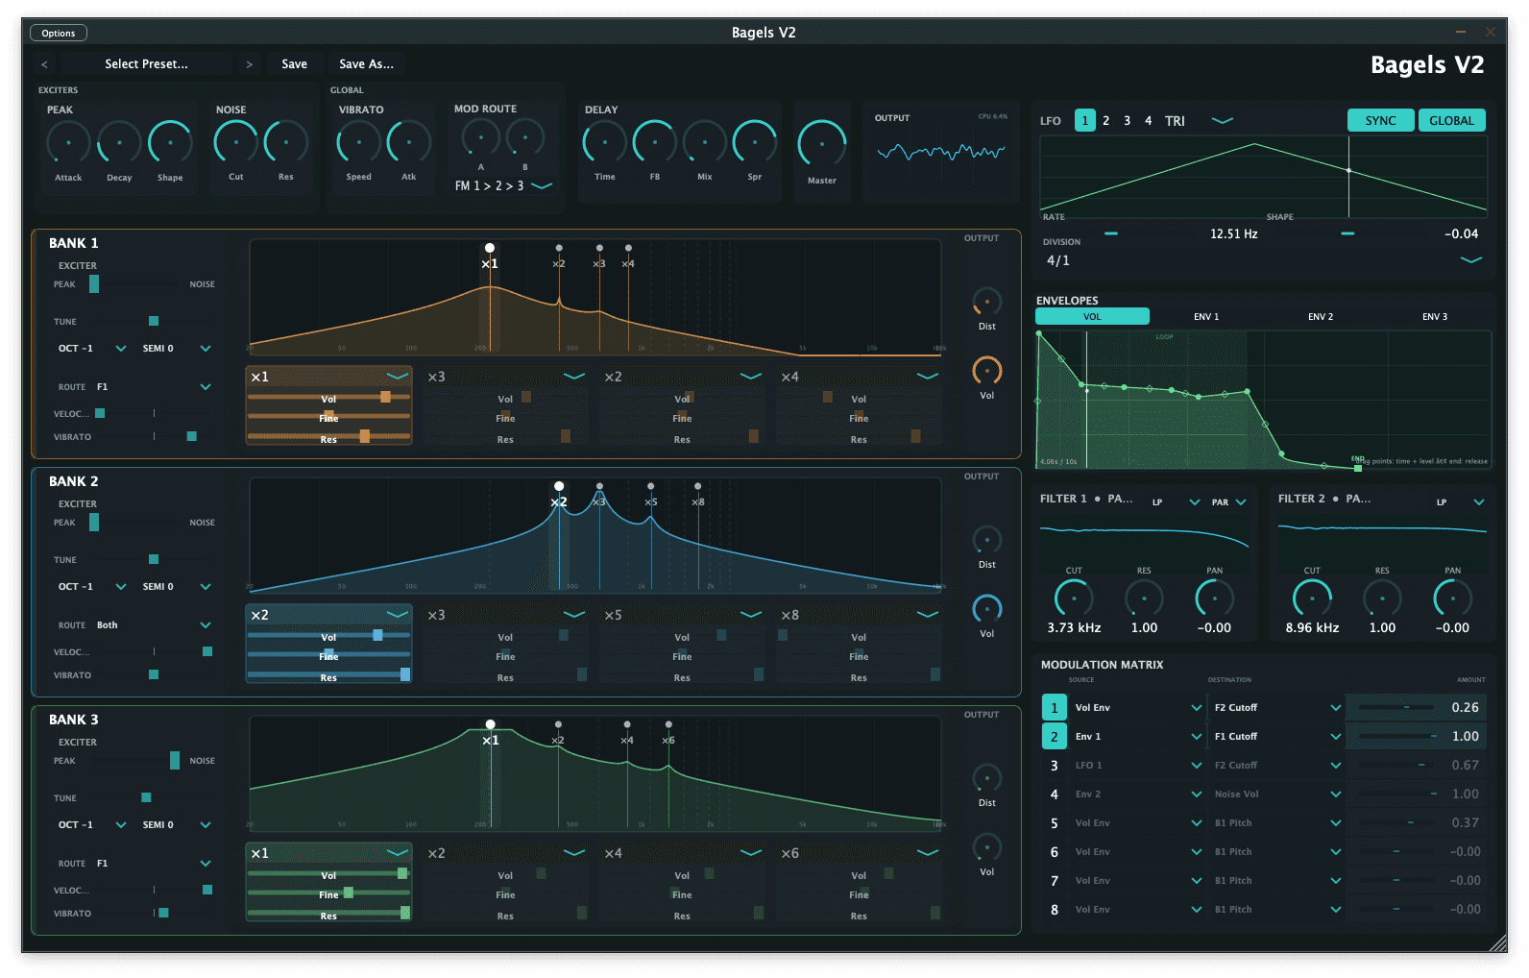This screenshot has width=1529, height=978.
Task: Open LFO TRI shape dropdown
Action: (1199, 121)
